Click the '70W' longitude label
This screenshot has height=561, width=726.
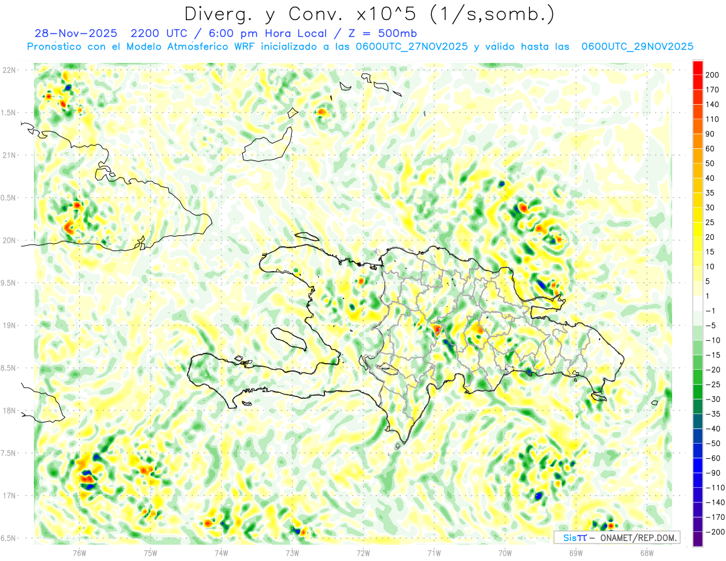[x=505, y=553]
